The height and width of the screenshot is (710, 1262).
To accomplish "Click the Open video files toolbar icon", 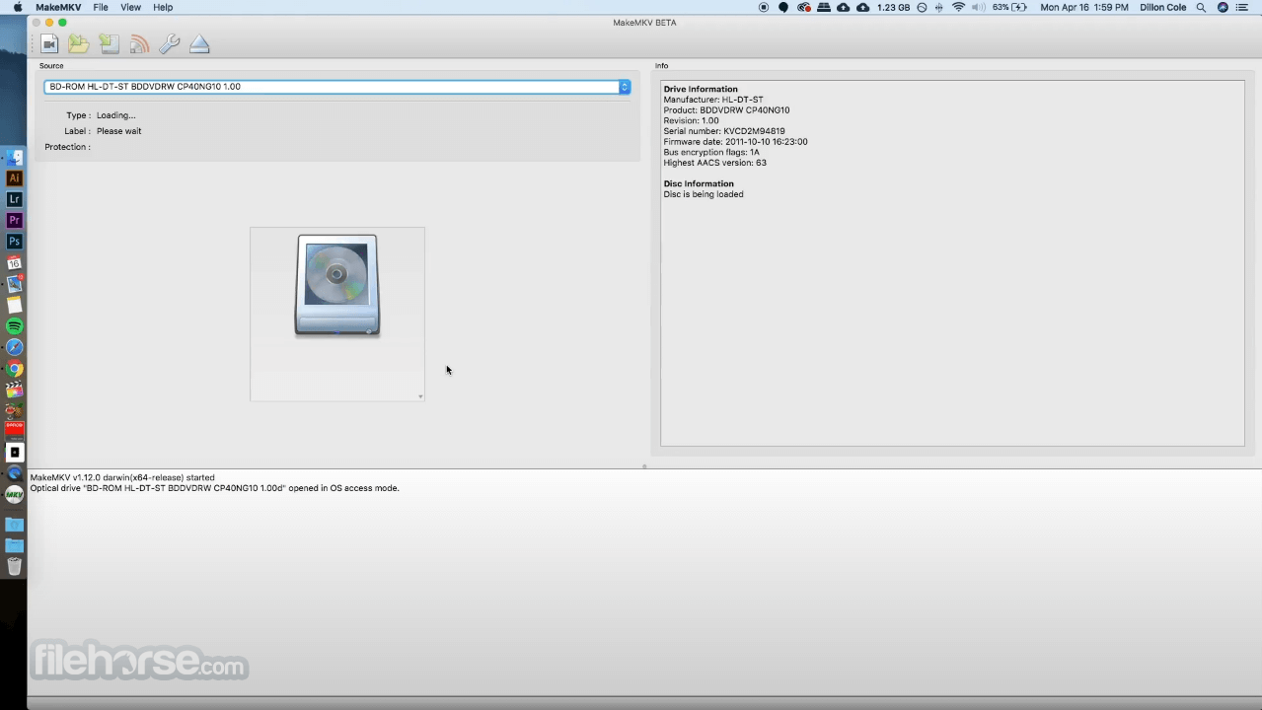I will point(49,43).
